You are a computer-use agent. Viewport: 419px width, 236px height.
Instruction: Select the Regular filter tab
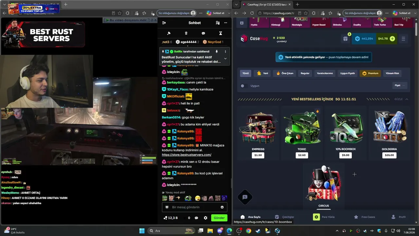(305, 73)
